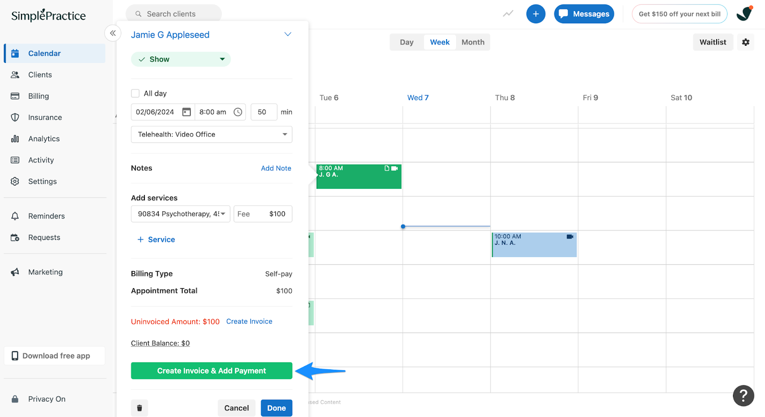Collapse sidebar with double-chevron icon

(113, 33)
